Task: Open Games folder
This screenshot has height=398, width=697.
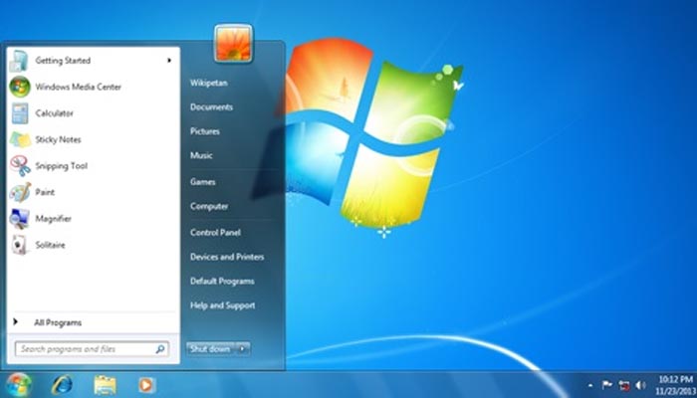Action: (203, 182)
